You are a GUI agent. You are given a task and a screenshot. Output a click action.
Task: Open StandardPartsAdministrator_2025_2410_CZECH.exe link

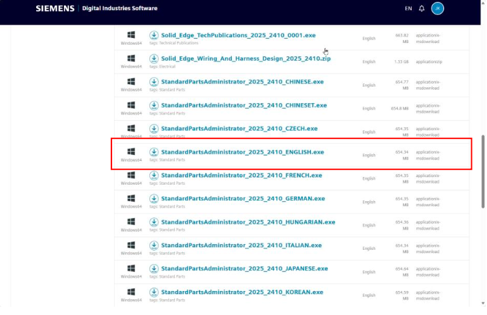[239, 128]
